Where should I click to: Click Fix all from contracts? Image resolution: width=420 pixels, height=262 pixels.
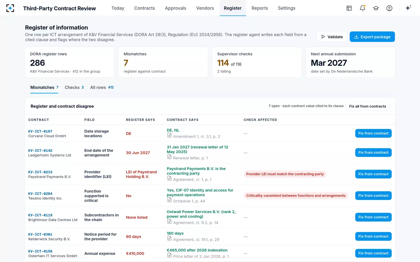(x=367, y=106)
